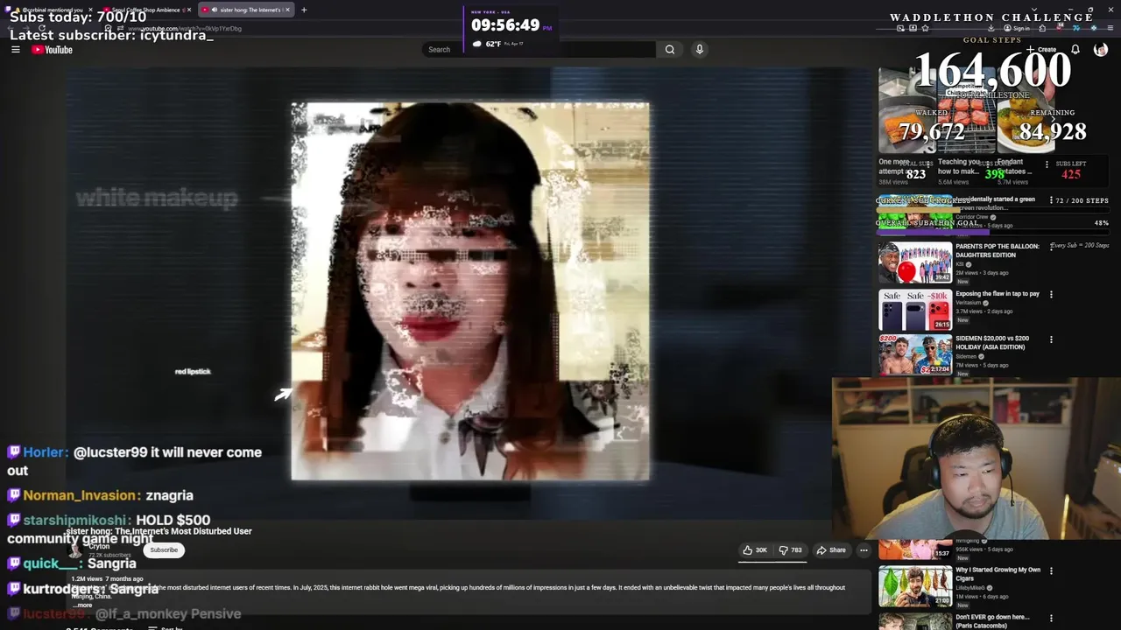Switch to the 'corbinal mentioned you' tab
Image resolution: width=1121 pixels, height=630 pixels.
[49, 10]
